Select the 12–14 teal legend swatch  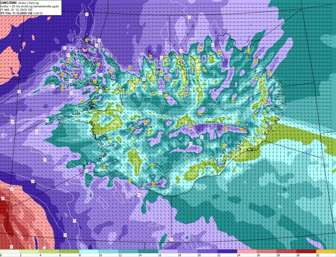click(x=128, y=251)
